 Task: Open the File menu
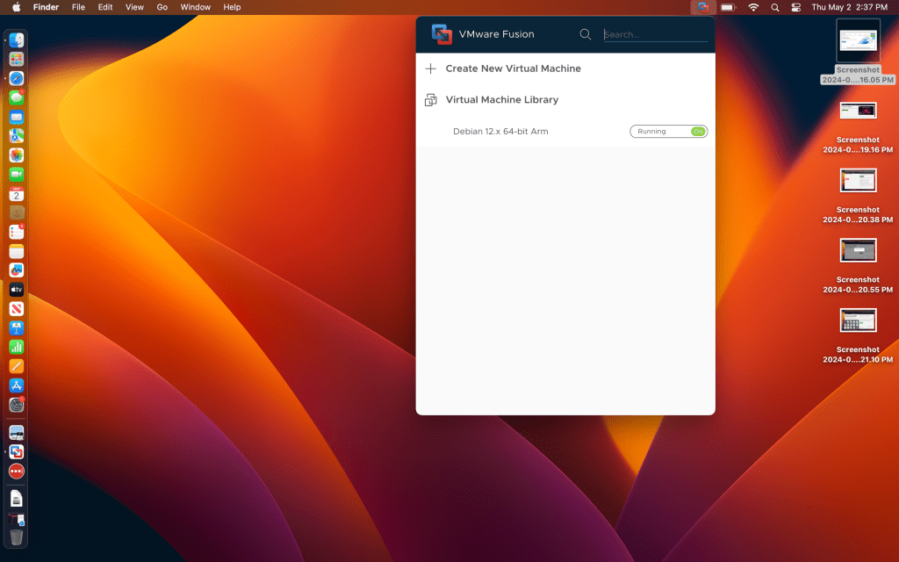tap(78, 7)
